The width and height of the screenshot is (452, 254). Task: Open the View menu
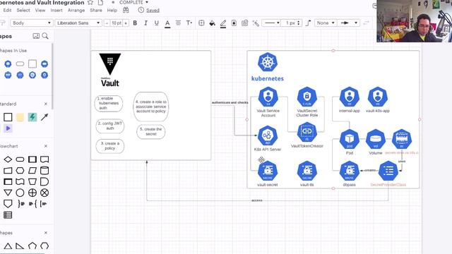tap(40, 10)
